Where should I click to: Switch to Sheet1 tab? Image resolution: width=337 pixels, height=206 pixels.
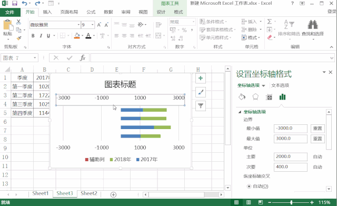(41, 193)
